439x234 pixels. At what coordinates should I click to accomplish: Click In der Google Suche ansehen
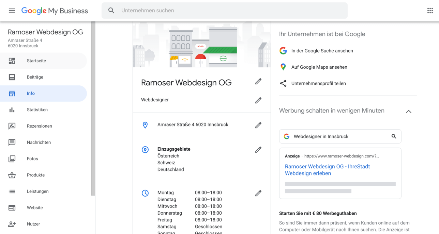click(x=322, y=51)
